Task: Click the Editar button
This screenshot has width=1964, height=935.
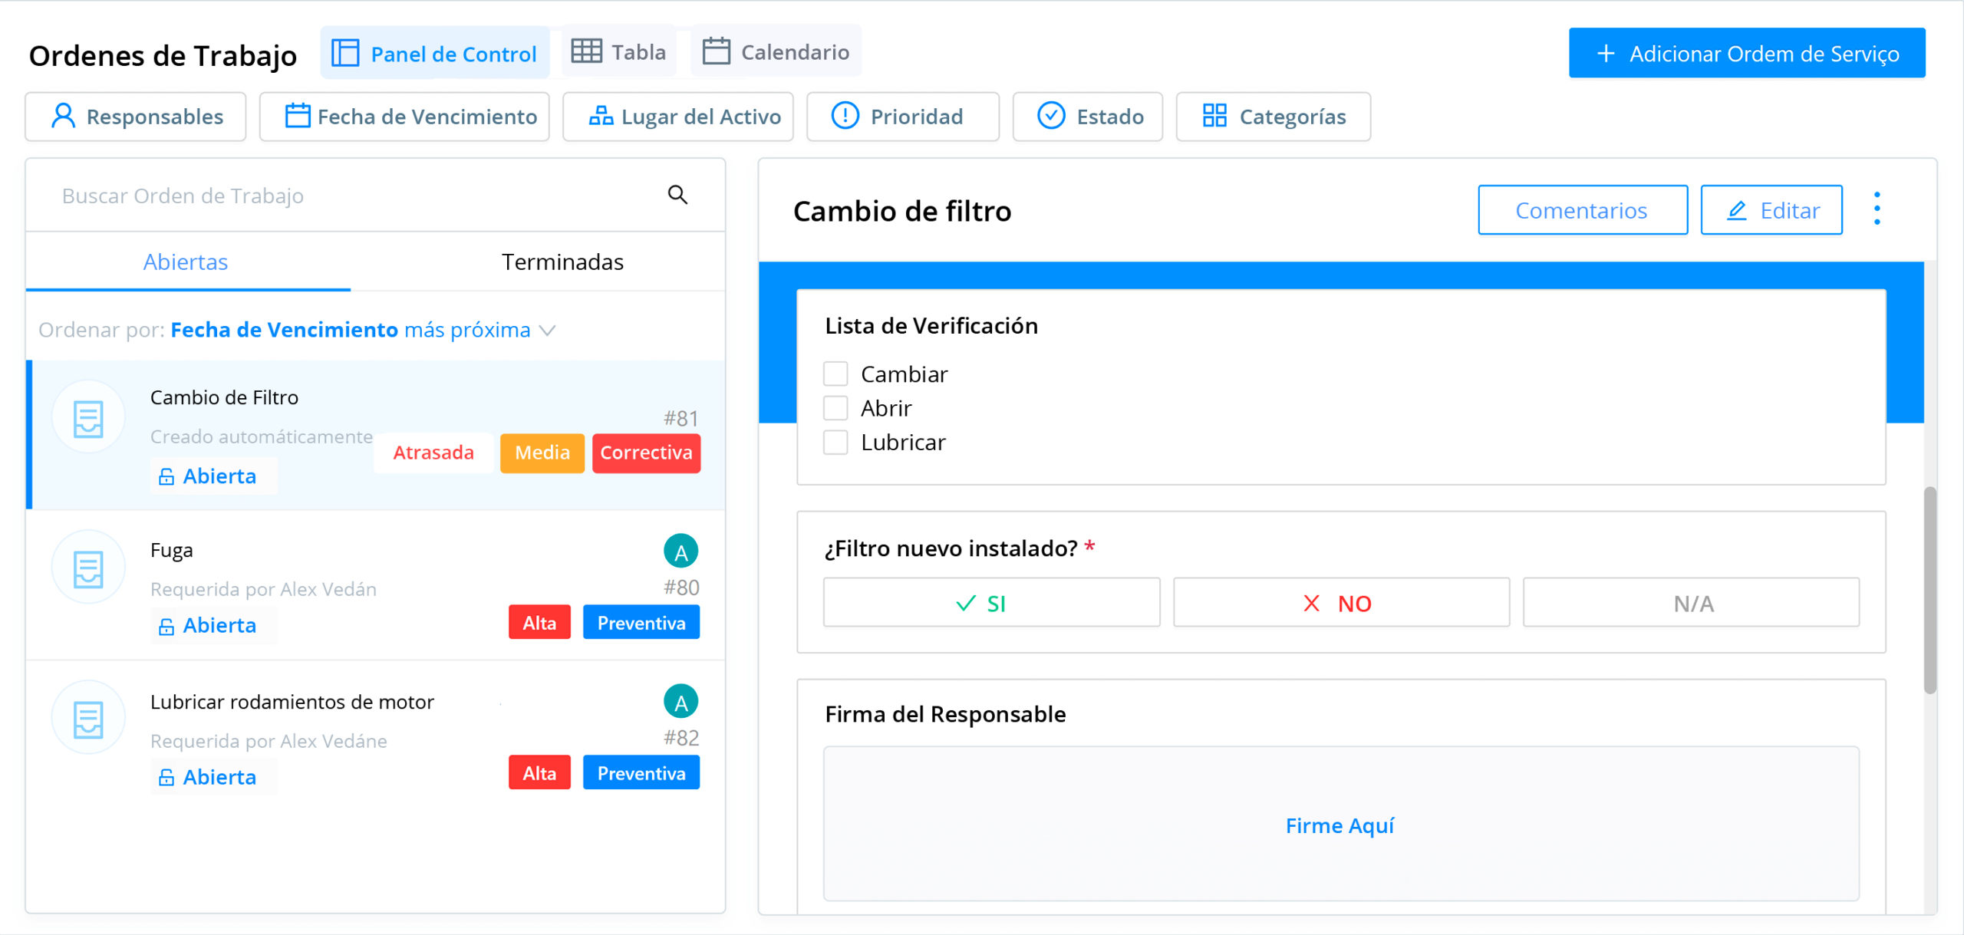Action: (x=1771, y=210)
